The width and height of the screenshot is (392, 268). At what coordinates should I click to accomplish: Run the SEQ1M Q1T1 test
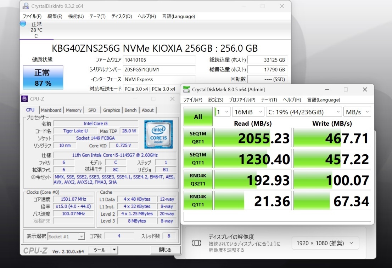coord(198,159)
